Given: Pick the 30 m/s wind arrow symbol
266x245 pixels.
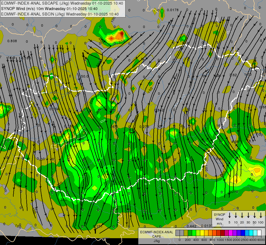Looking at the screenshot, I should (248, 215).
